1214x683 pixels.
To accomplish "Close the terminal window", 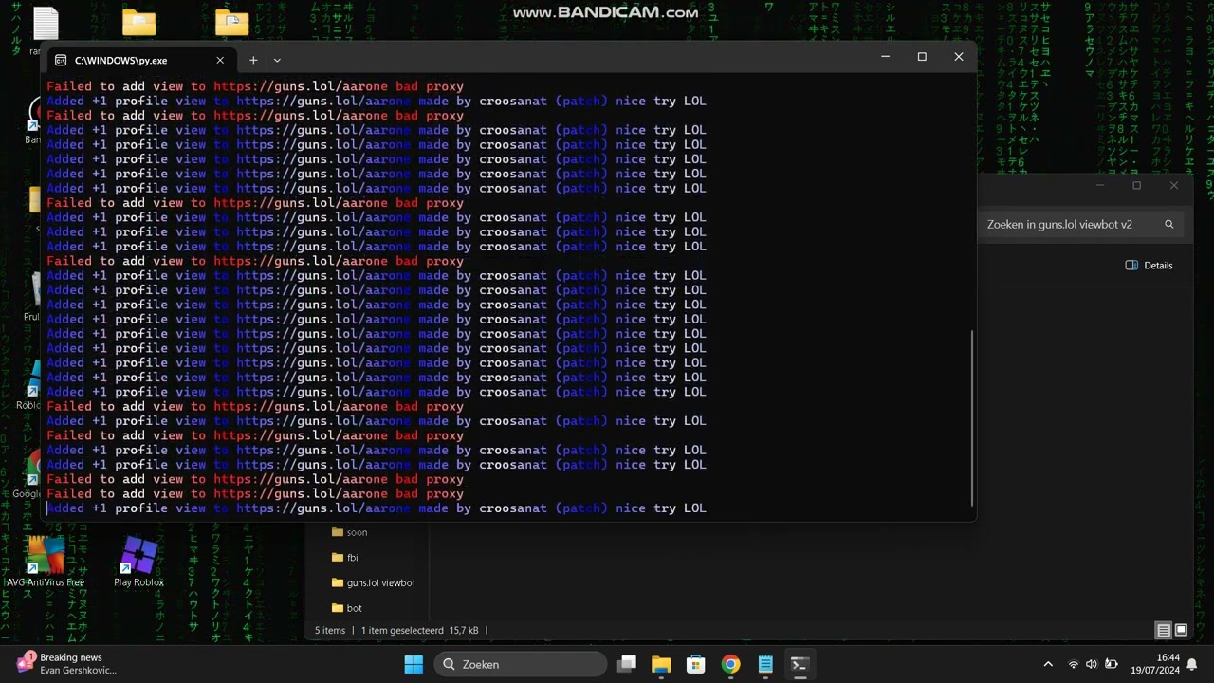I will tap(959, 57).
